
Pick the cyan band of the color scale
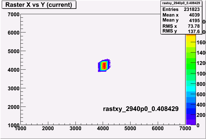click(191, 89)
